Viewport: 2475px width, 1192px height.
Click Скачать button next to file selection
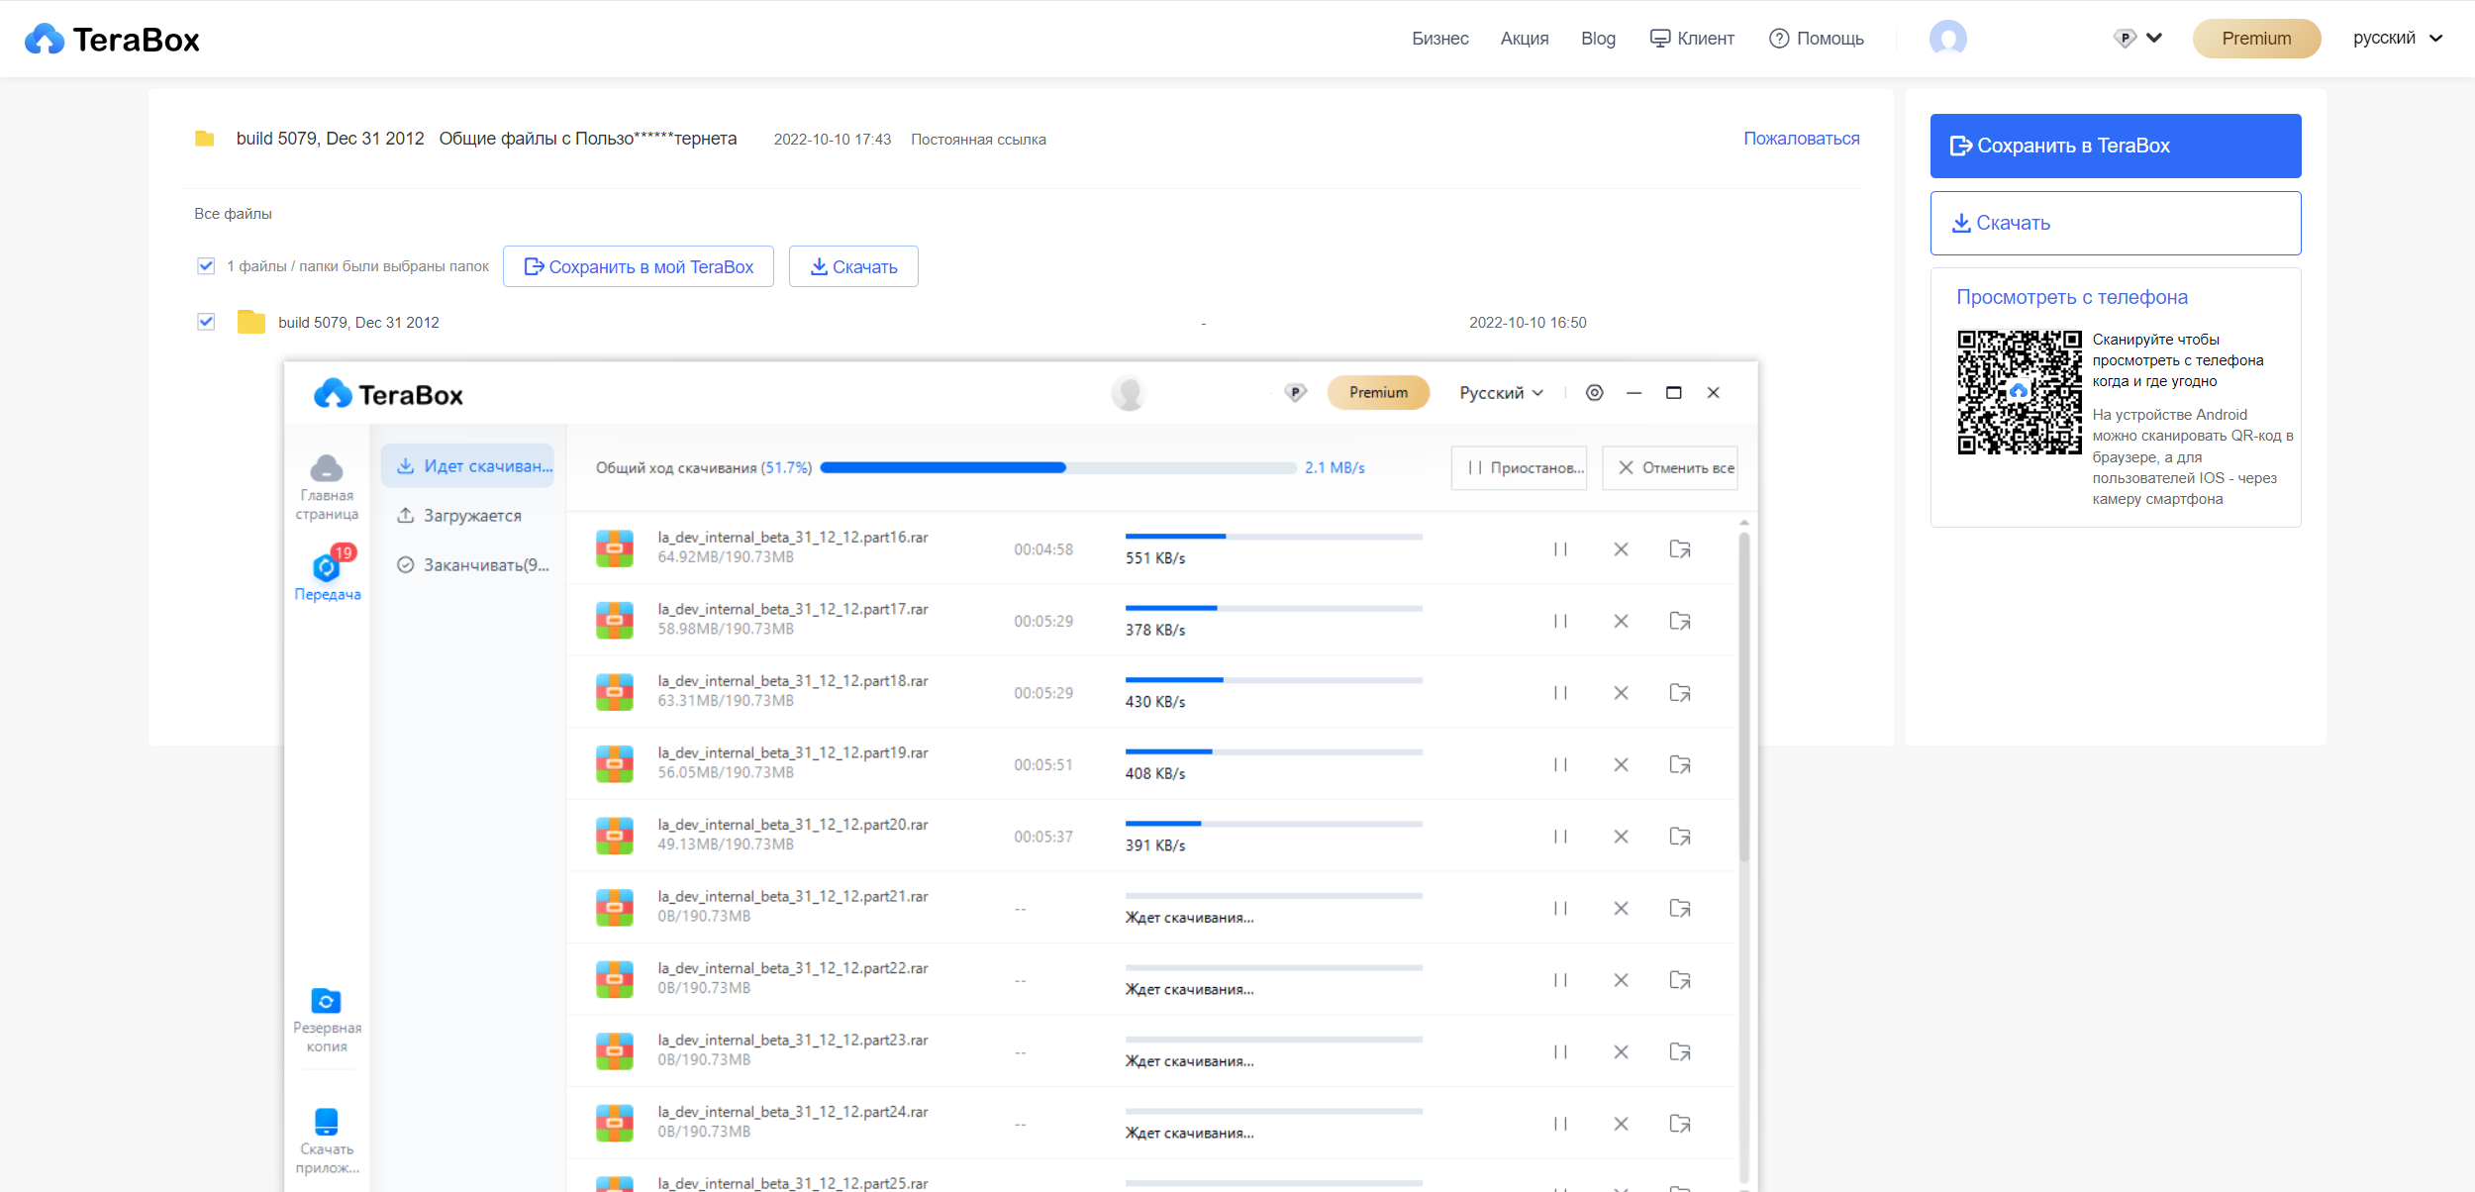[x=853, y=266]
